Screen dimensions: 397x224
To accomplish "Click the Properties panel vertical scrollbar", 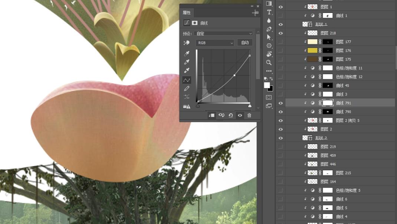I will coord(258,56).
